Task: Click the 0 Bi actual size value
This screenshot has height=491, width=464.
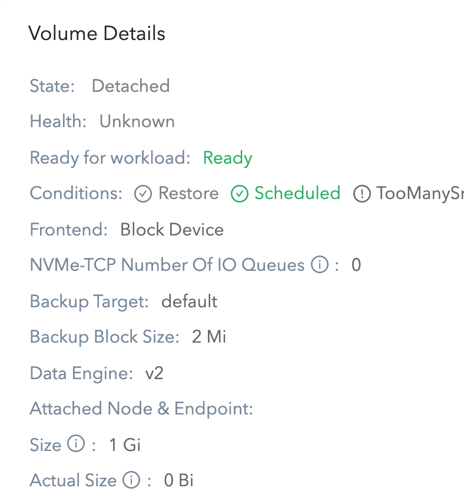Action: click(x=179, y=480)
